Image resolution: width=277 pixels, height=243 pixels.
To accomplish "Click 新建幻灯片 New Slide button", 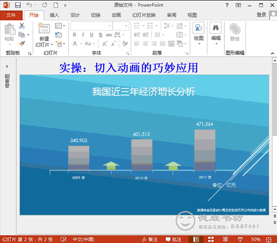I will (44, 35).
